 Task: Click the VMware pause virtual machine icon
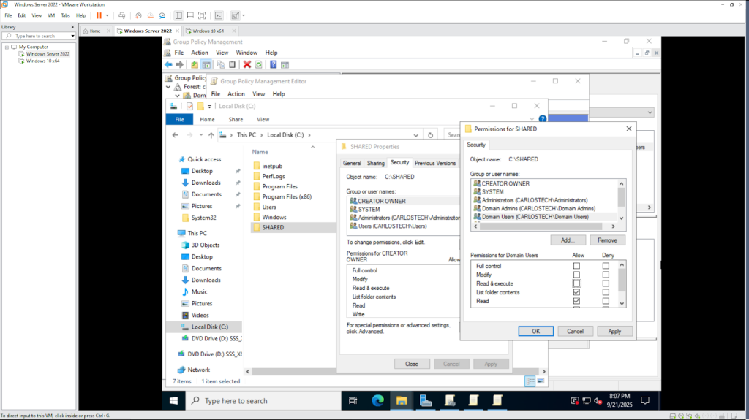pyautogui.click(x=99, y=15)
